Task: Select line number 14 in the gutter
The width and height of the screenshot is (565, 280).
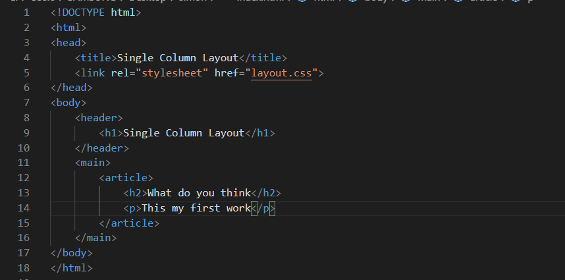Action: (x=24, y=208)
